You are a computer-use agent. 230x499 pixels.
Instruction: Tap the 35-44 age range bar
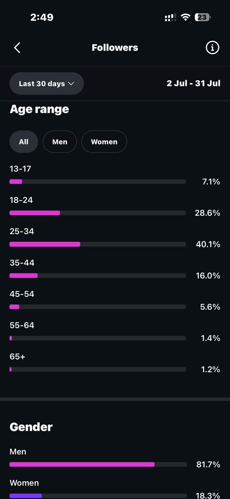coord(97,276)
